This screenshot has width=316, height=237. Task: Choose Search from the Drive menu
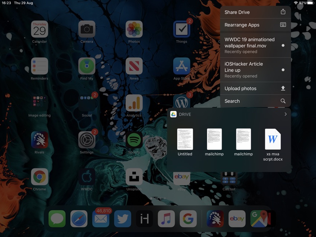255,101
